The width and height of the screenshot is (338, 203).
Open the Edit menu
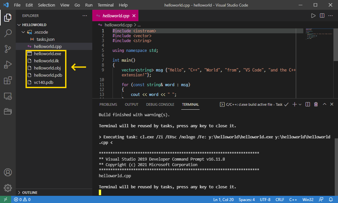tap(29, 5)
